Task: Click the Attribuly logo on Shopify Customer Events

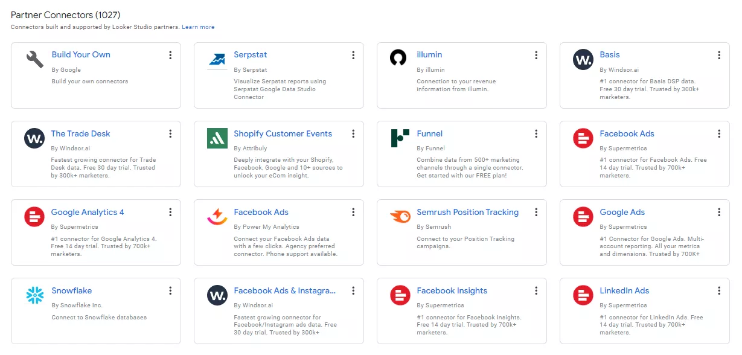Action: click(x=217, y=138)
